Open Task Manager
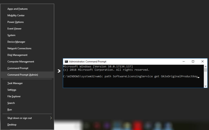Viewport: 209px width, 130px height. [x=15, y=83]
